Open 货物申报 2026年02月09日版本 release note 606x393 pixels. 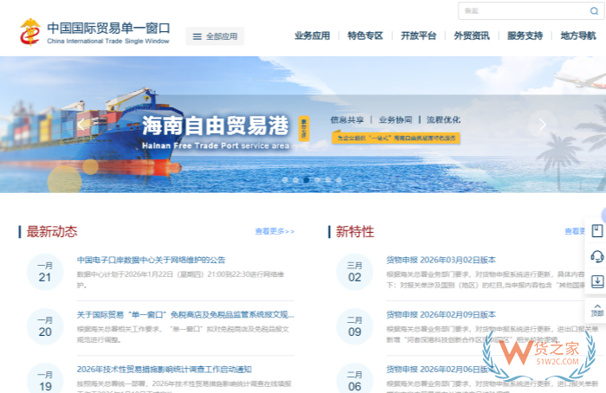441,314
